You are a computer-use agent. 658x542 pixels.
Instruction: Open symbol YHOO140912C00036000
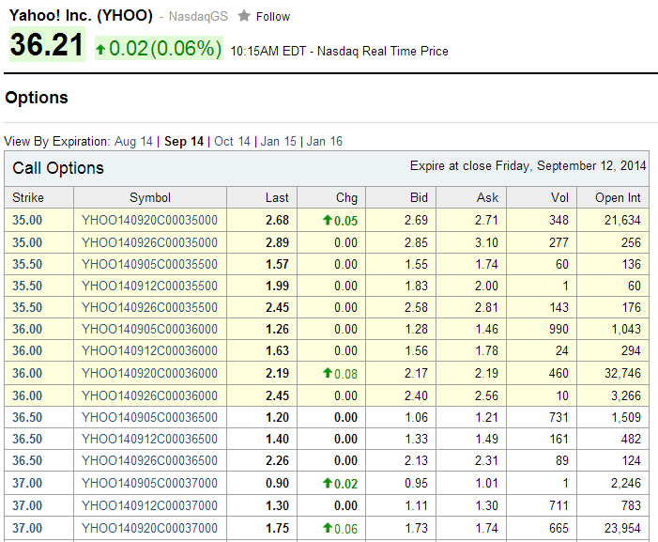pyautogui.click(x=150, y=350)
